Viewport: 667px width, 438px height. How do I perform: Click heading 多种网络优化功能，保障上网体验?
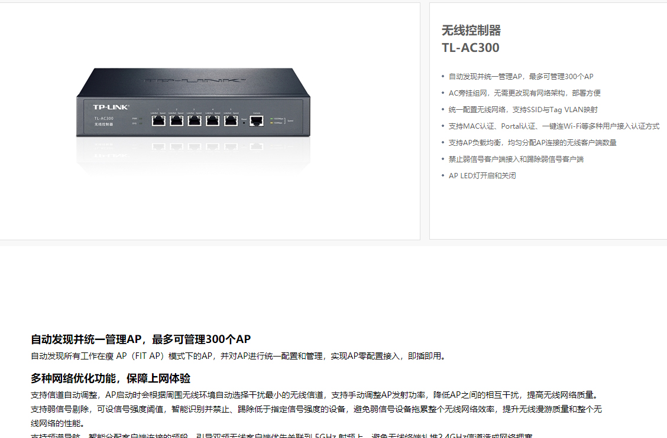(111, 378)
